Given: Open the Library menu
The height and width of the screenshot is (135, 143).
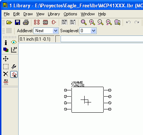Looking at the screenshot, I should (54, 14).
